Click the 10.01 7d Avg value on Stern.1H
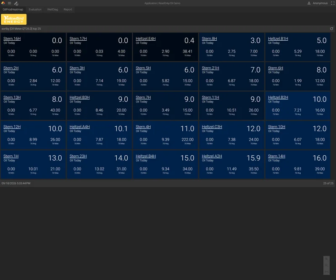336x280 pixels. tap(33, 169)
